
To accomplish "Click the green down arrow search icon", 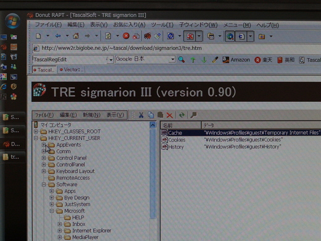I will click(x=204, y=60).
